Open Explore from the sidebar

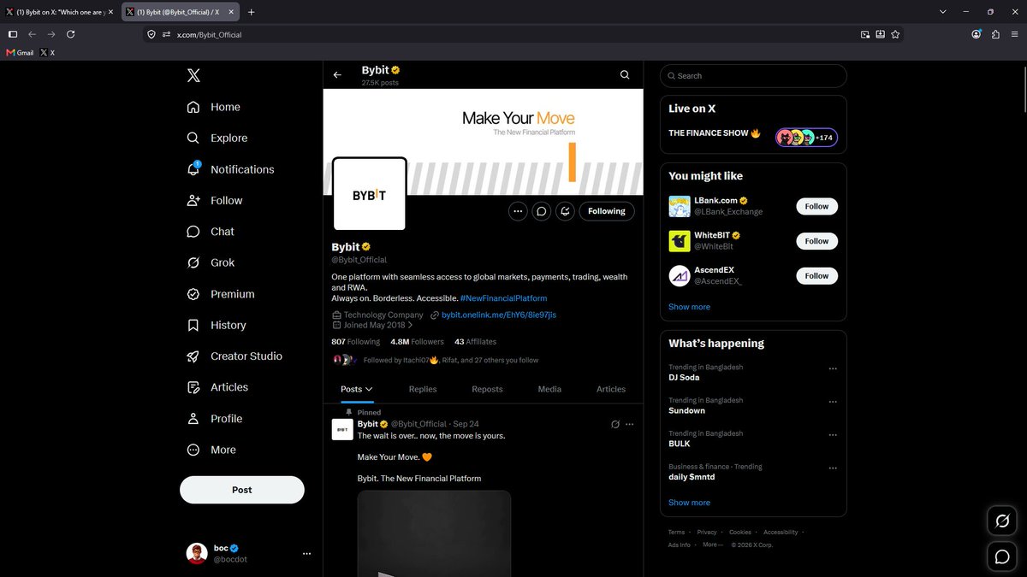point(217,138)
